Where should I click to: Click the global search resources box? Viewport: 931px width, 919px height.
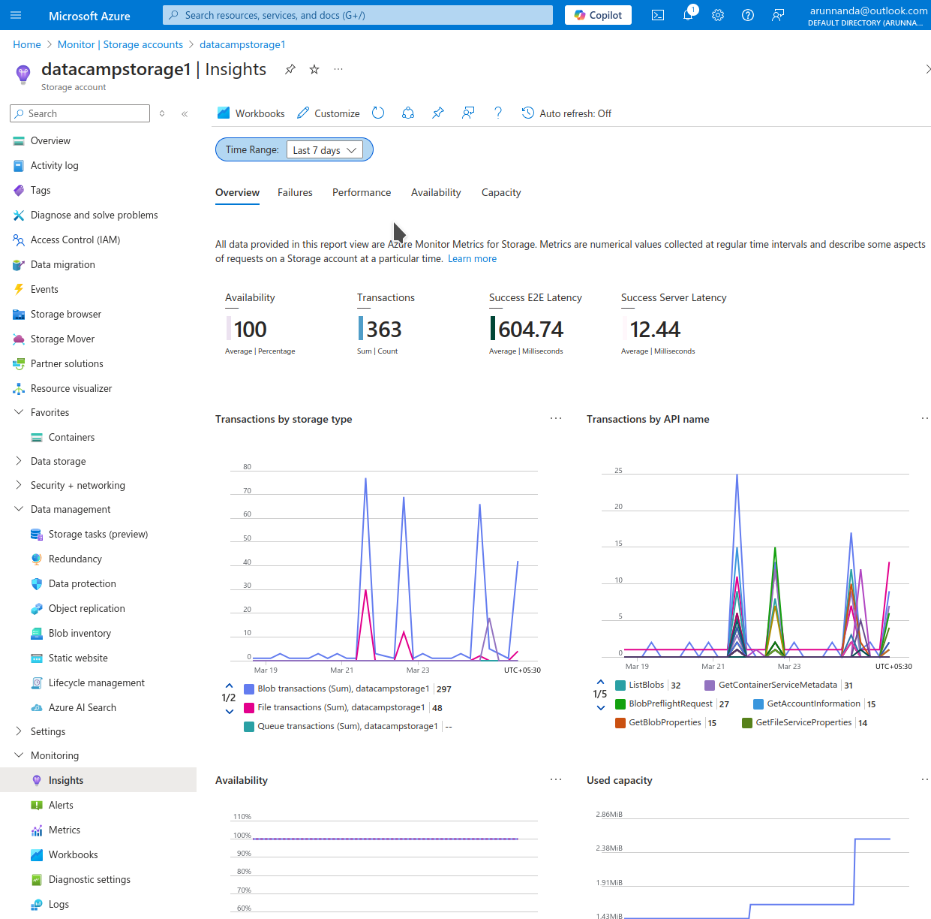point(358,15)
